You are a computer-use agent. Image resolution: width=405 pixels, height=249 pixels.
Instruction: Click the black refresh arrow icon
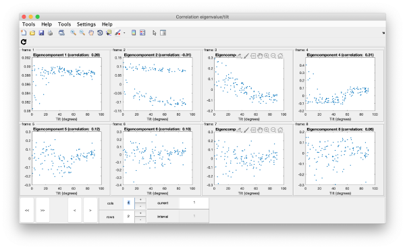(24, 42)
